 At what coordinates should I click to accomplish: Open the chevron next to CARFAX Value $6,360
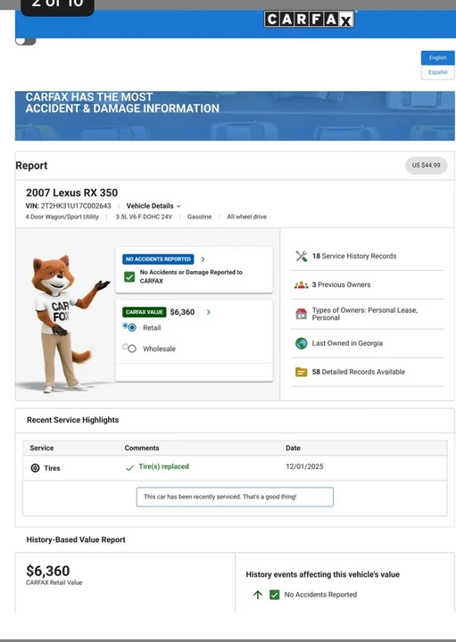tap(209, 312)
